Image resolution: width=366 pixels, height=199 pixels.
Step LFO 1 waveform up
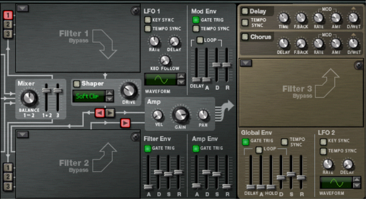pyautogui.click(x=181, y=76)
